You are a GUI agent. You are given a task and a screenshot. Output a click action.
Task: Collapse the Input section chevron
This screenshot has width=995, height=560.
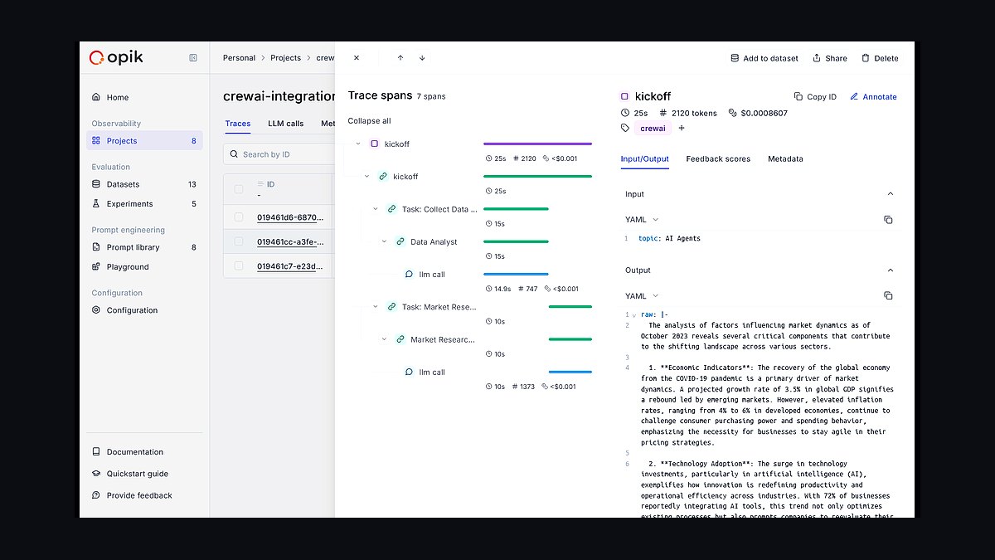pyautogui.click(x=891, y=194)
